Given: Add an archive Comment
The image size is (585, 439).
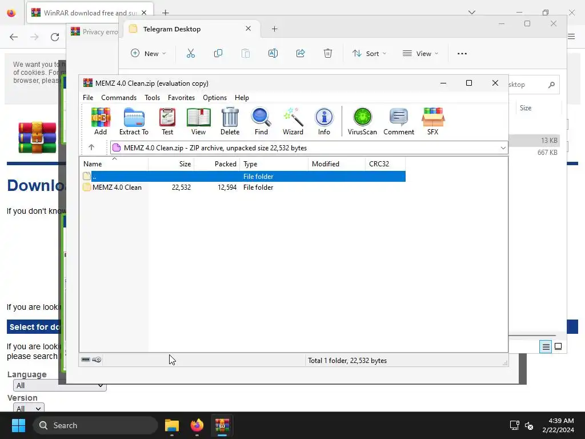Looking at the screenshot, I should (x=399, y=121).
